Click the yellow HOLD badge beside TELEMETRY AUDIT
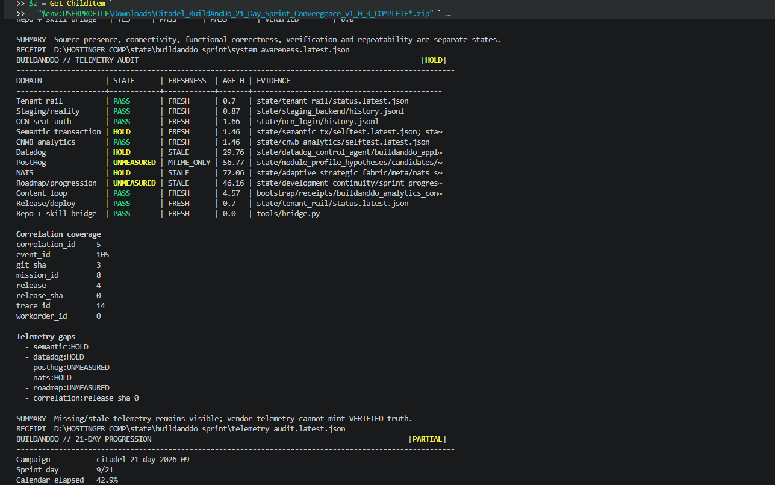The image size is (775, 485). tap(434, 60)
